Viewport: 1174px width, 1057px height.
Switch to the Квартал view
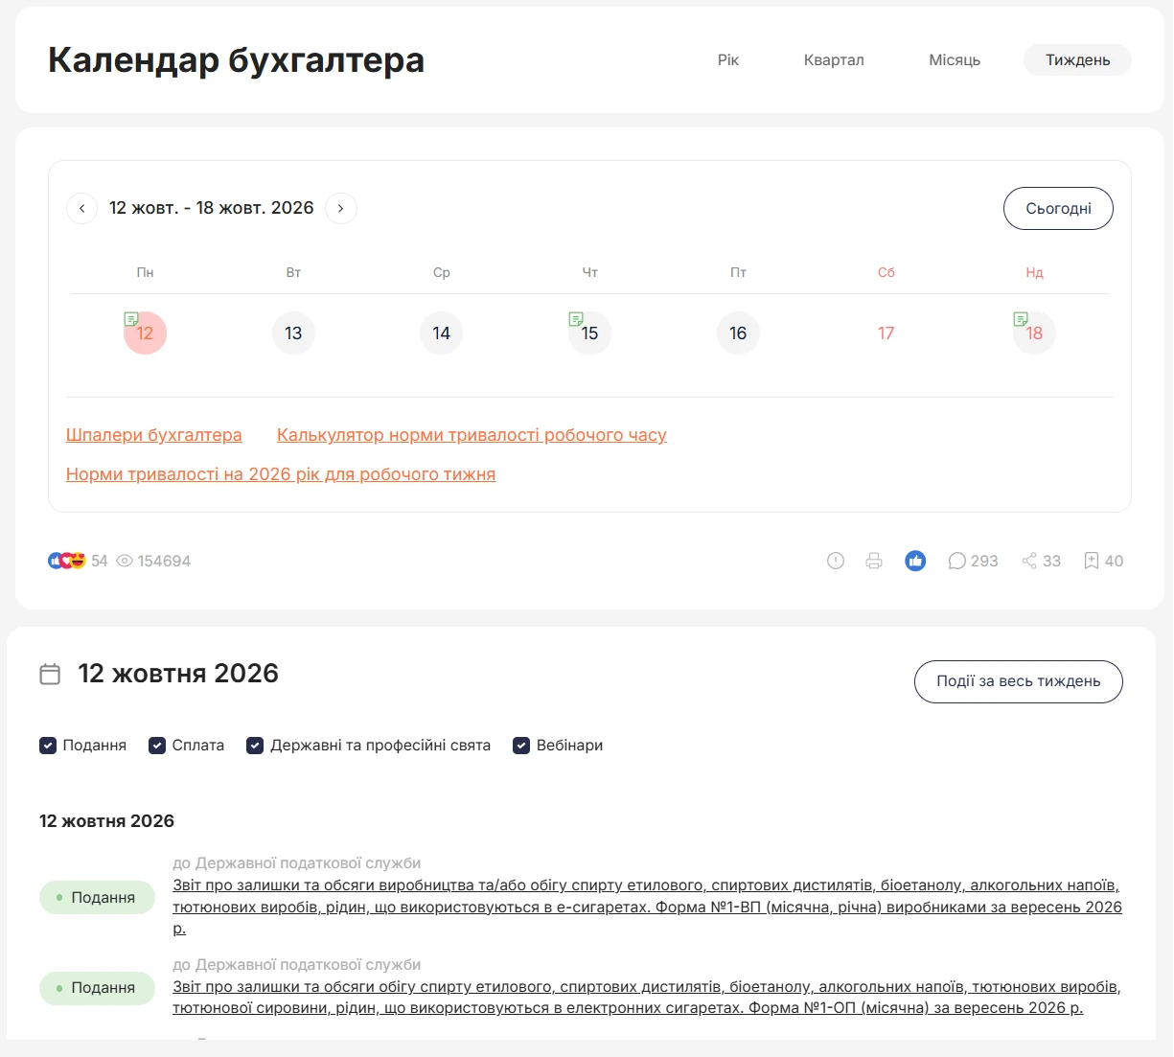point(834,59)
